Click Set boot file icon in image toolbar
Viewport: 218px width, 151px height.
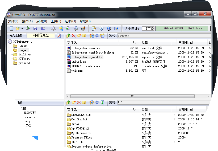click(x=102, y=36)
